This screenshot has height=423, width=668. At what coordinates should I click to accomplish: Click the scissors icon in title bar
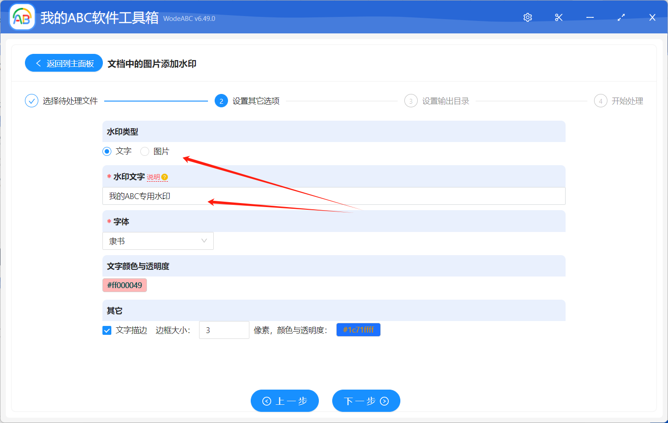pyautogui.click(x=559, y=17)
